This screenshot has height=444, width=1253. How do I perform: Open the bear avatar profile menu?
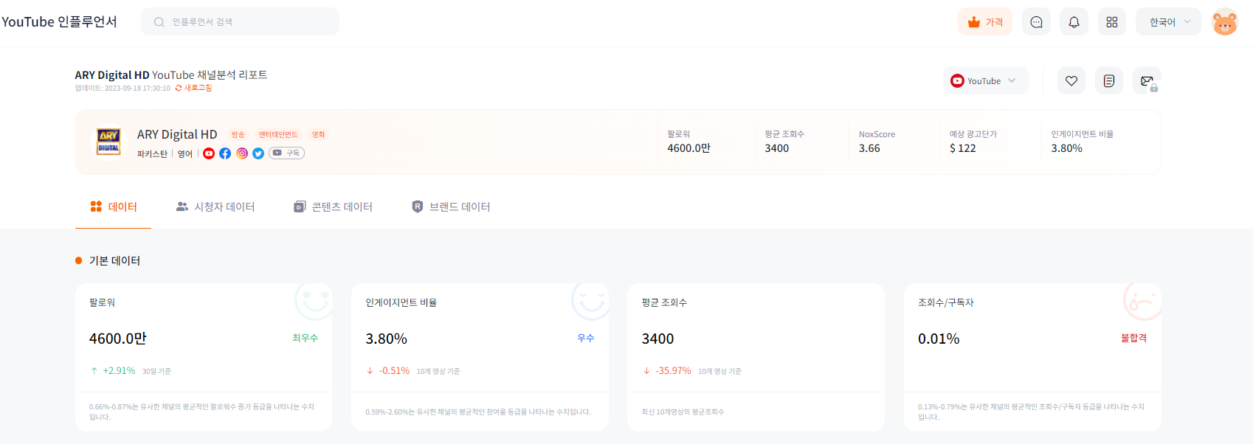point(1225,22)
